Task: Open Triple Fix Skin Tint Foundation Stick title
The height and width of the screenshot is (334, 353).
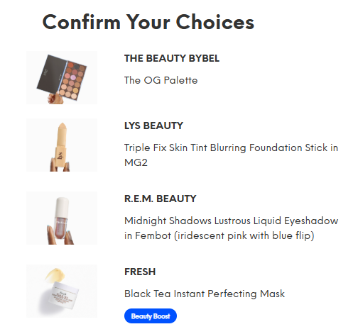Action: (x=231, y=155)
